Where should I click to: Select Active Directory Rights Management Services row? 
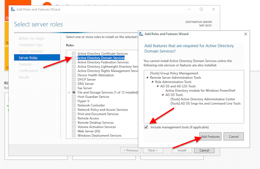click(x=108, y=71)
